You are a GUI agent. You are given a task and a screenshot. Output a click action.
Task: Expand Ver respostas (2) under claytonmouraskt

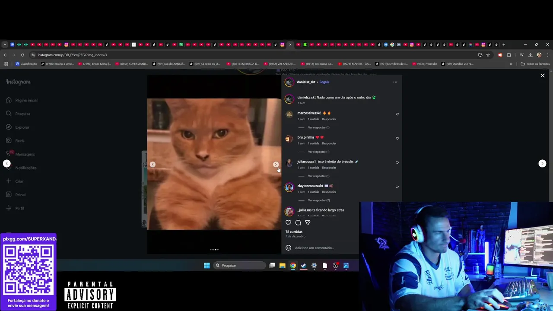click(318, 200)
